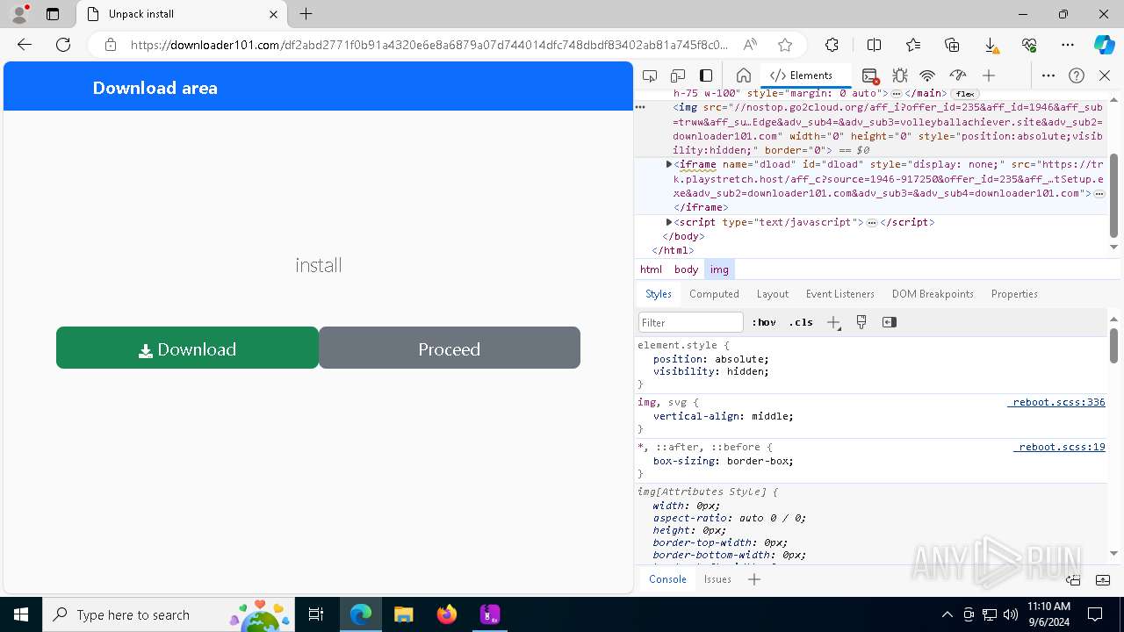Toggle device emulation in DevTools

coord(678,75)
